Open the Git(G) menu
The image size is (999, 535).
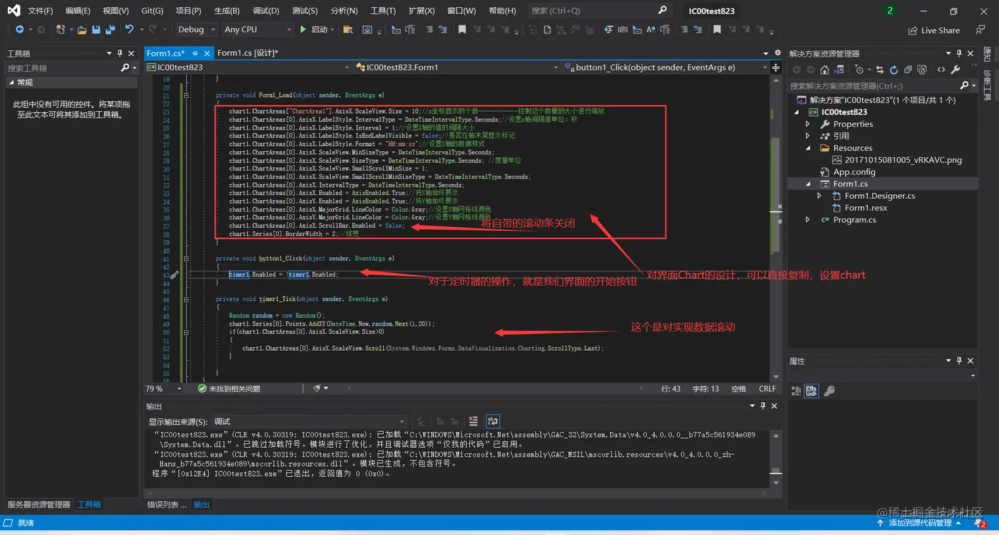click(x=152, y=11)
